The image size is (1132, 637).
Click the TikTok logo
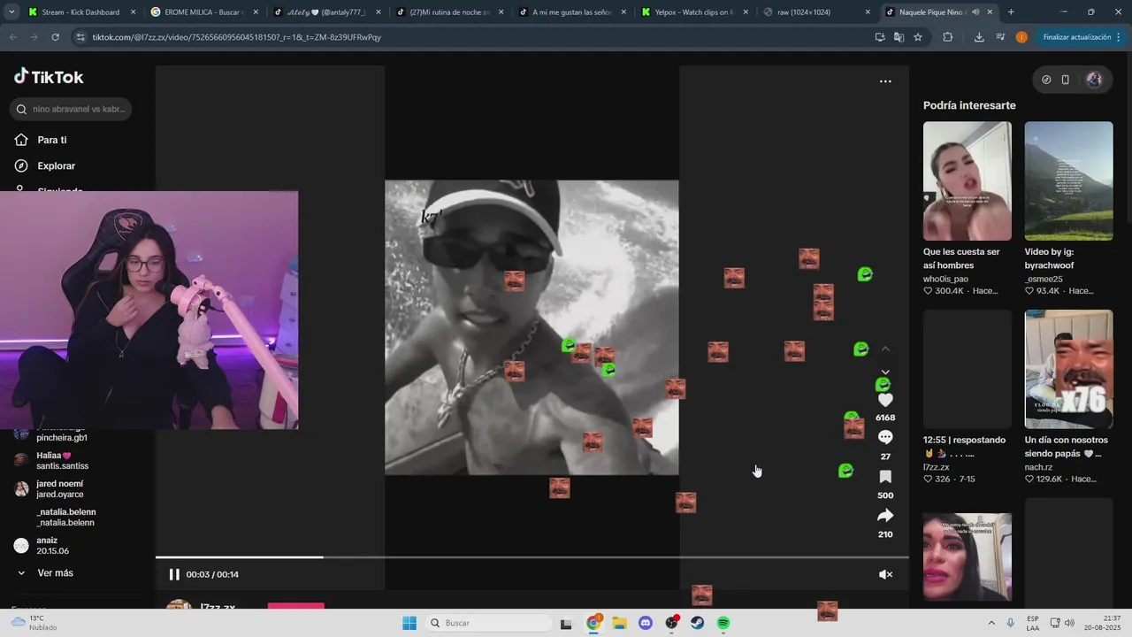(x=49, y=77)
